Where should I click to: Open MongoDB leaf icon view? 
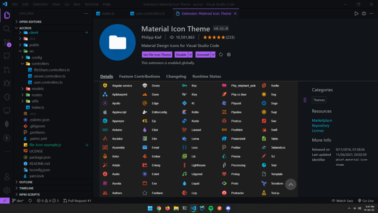(x=7, y=124)
